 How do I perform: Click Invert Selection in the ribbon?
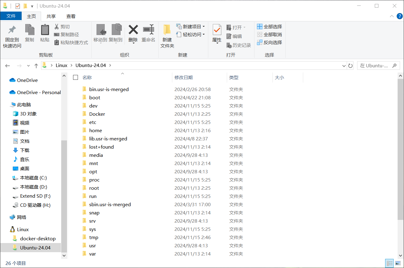pyautogui.click(x=269, y=43)
